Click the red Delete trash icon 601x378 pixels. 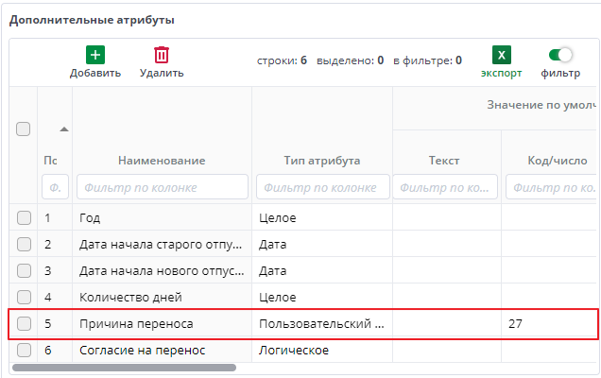(x=162, y=55)
